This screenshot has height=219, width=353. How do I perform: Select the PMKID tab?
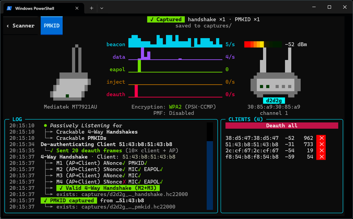(51, 26)
